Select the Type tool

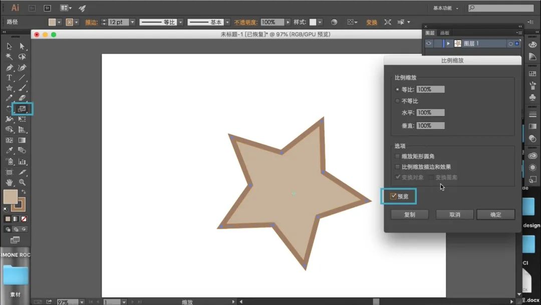pyautogui.click(x=10, y=78)
